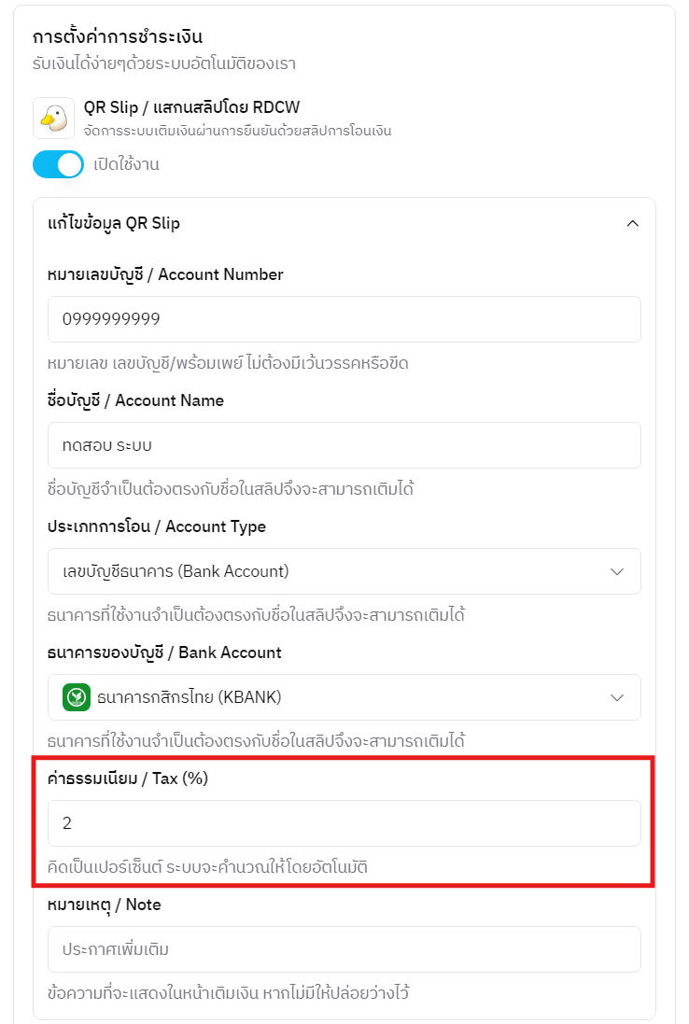Click the highlighted Tax (%) field showing 2

[x=344, y=823]
